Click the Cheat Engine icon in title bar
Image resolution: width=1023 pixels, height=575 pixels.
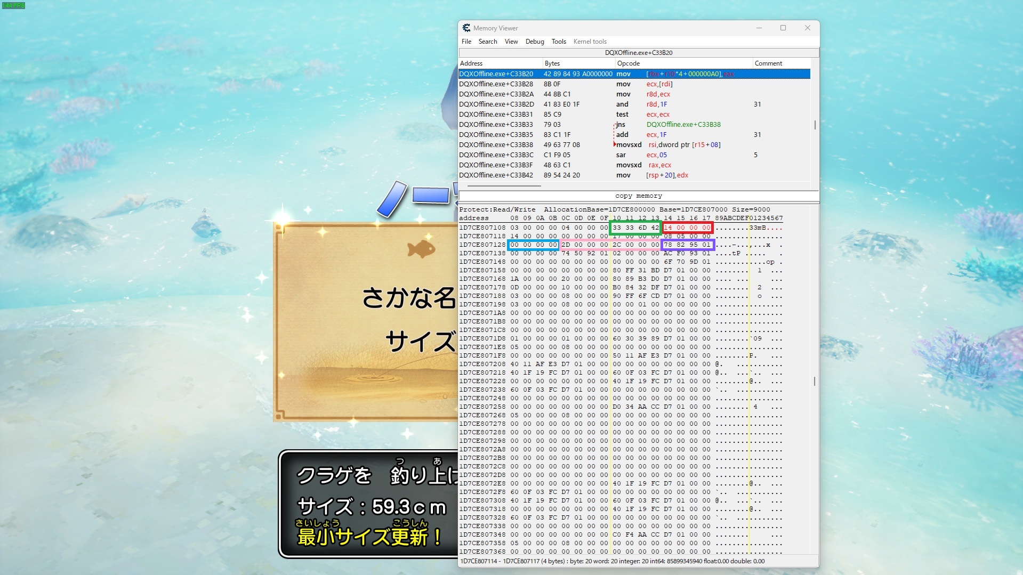pos(466,28)
